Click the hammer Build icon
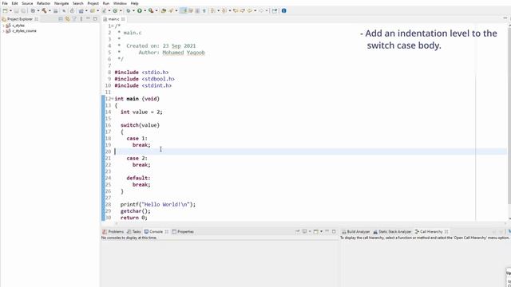511x287 pixels. (x=44, y=10)
